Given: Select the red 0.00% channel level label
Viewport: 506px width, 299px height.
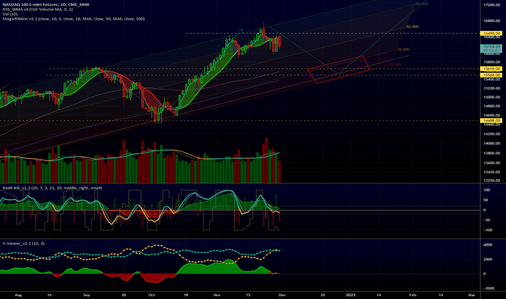Looking at the screenshot, I should [396, 65].
